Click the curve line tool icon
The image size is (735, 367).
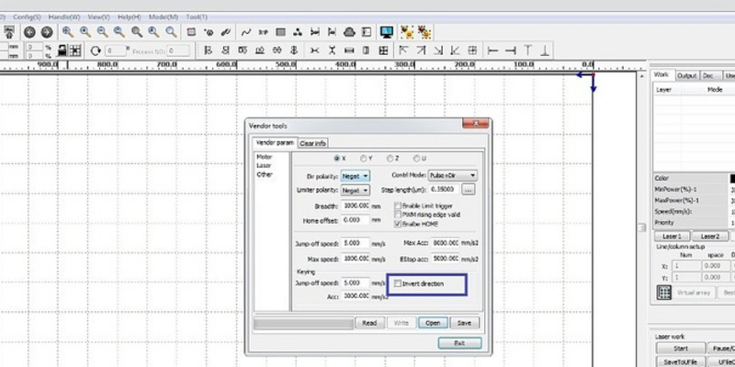point(246,32)
